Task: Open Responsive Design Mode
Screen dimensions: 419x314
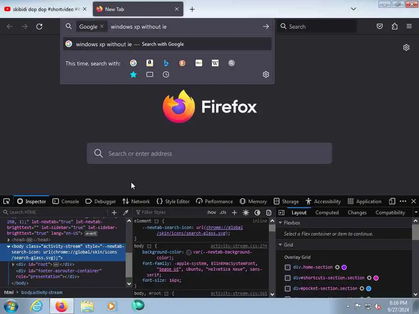Action: [392, 201]
